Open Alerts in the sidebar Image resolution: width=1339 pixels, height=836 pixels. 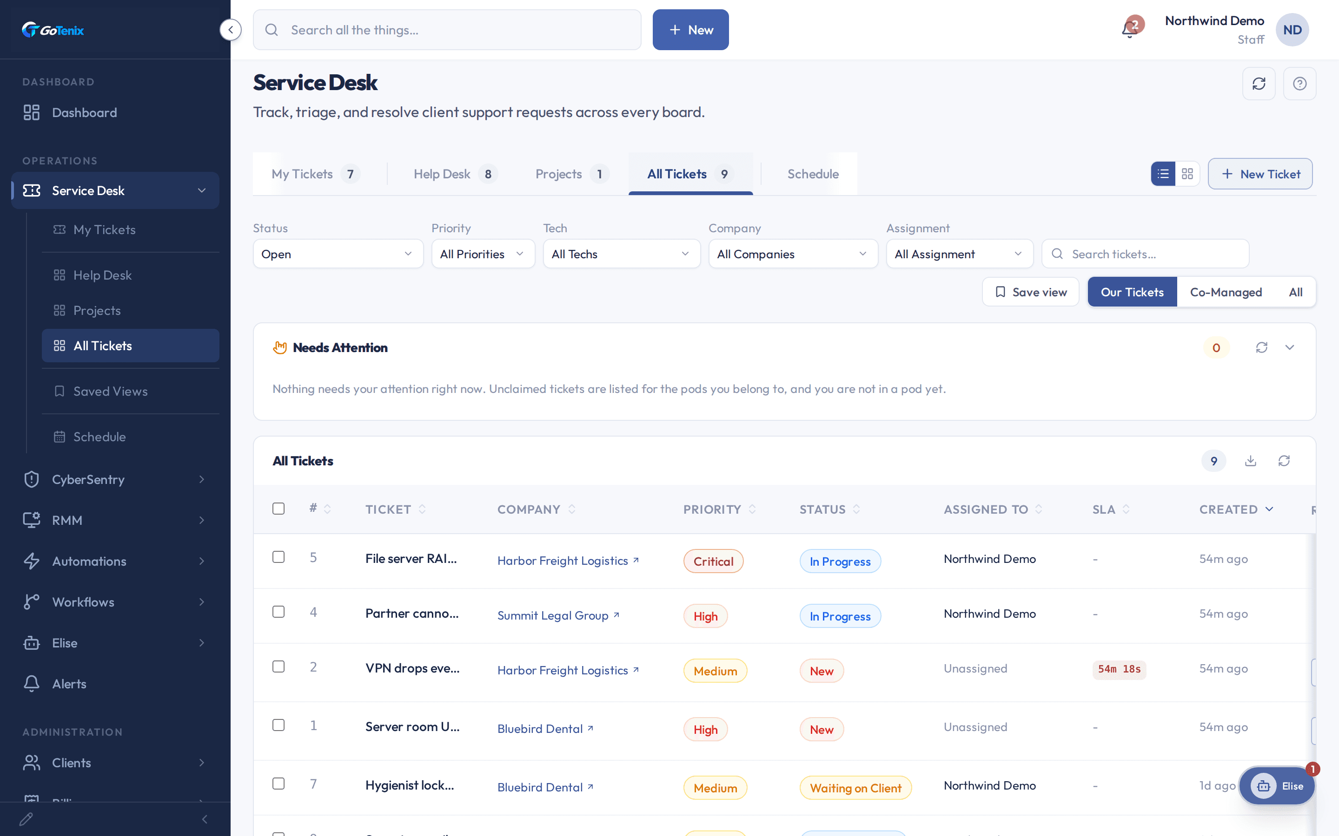[x=115, y=684]
